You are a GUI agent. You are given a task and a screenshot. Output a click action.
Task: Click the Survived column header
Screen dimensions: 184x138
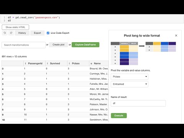coord(56,64)
